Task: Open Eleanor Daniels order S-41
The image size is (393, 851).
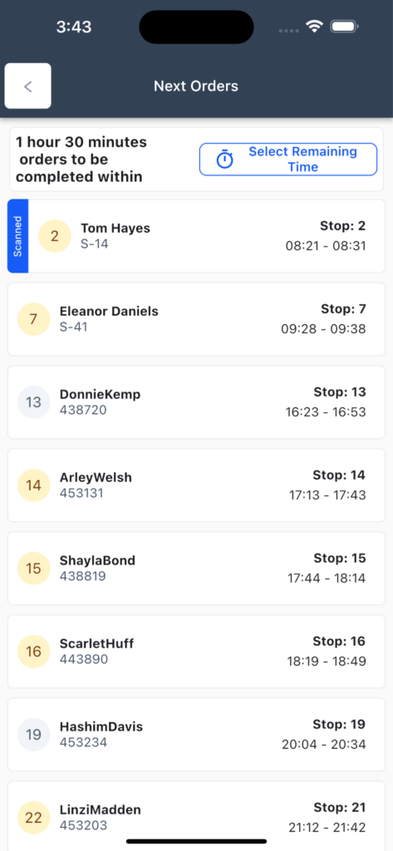Action: [196, 319]
